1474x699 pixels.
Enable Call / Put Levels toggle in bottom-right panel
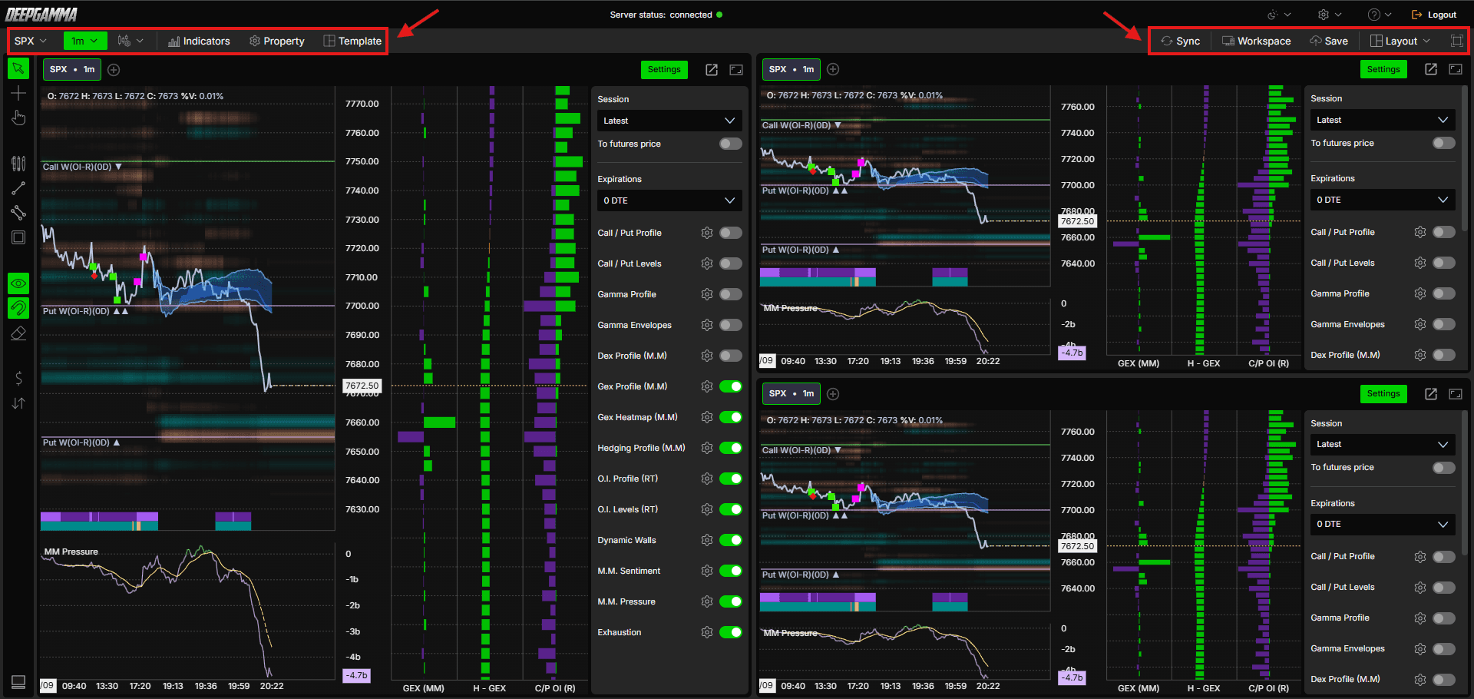[x=1444, y=588]
